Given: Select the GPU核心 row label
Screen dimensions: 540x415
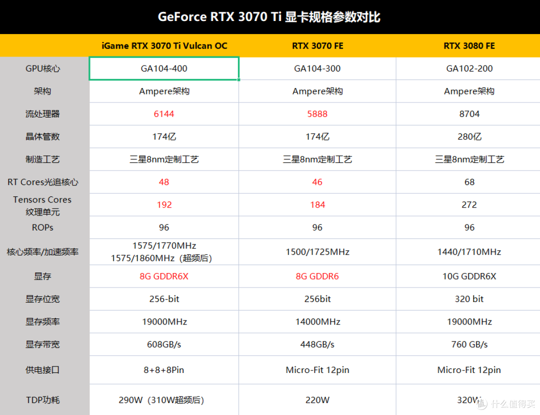Looking at the screenshot, I should pos(42,68).
